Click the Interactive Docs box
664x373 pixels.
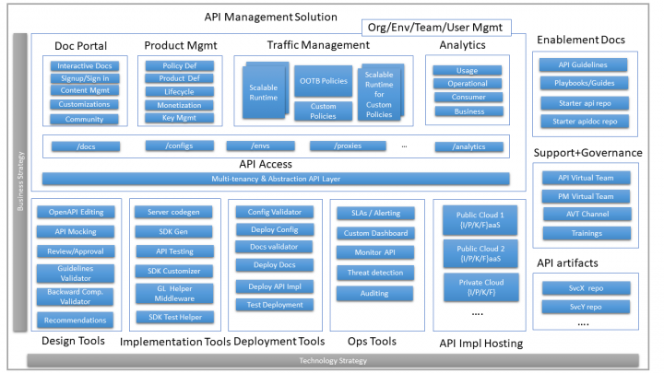[x=84, y=66]
